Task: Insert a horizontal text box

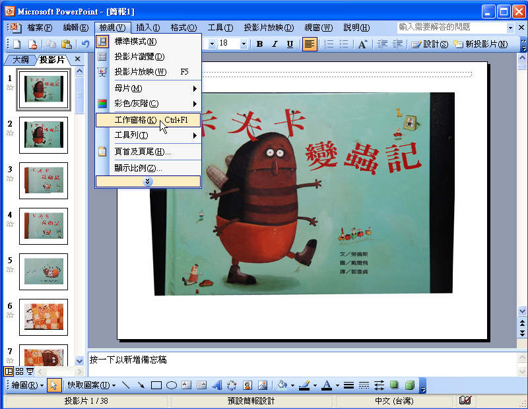Action: (x=186, y=385)
